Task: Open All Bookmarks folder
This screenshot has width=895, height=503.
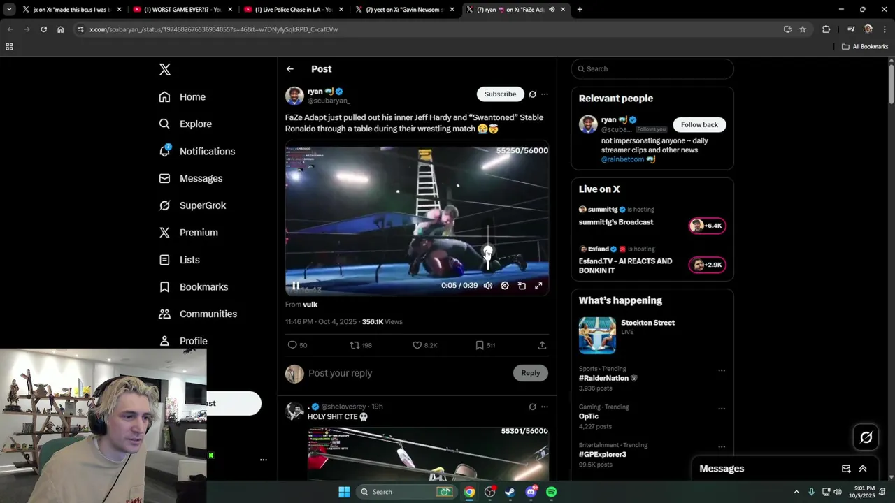Action: (x=865, y=47)
